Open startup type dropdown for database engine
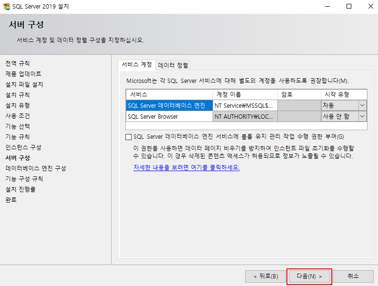 tap(362, 105)
